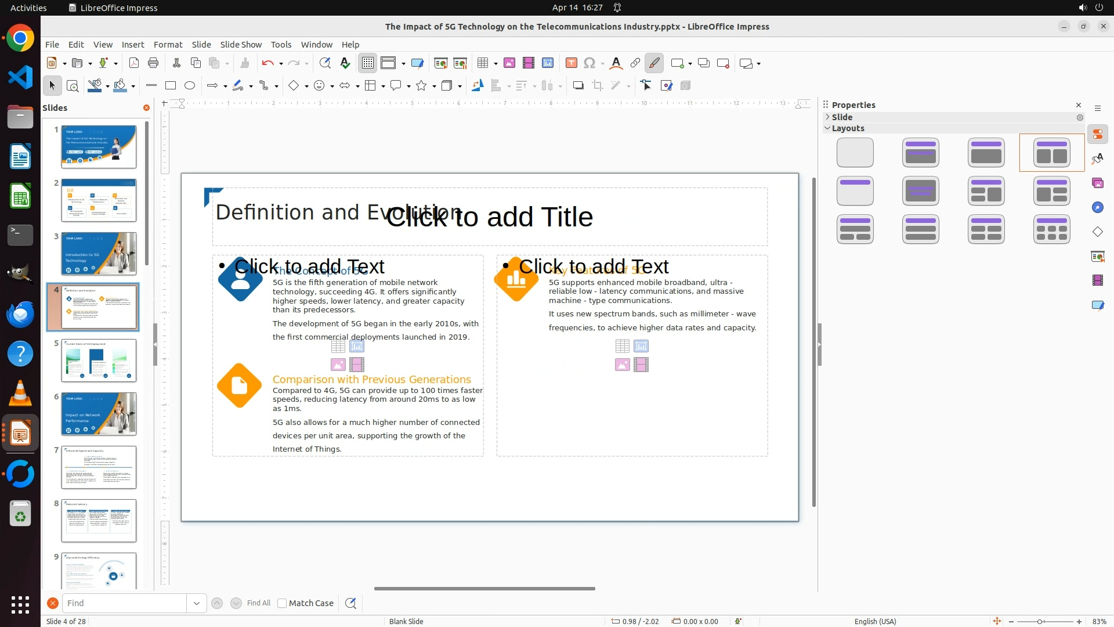Viewport: 1114px width, 627px height.
Task: Click the Insert Image toolbar icon
Action: coord(509,63)
